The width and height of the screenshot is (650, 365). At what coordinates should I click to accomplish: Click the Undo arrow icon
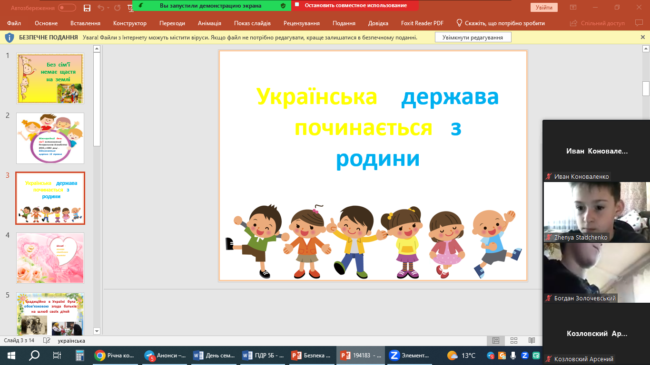click(x=100, y=8)
